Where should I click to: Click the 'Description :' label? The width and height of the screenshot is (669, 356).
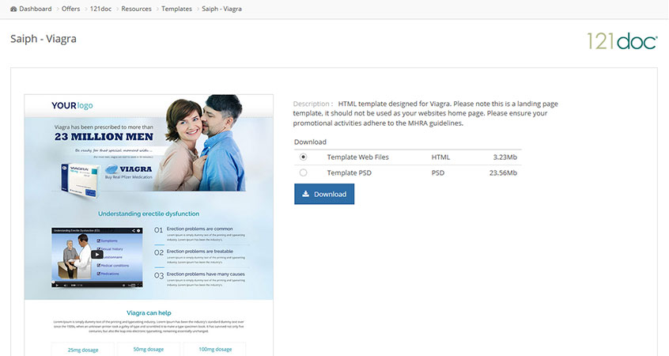[312, 104]
